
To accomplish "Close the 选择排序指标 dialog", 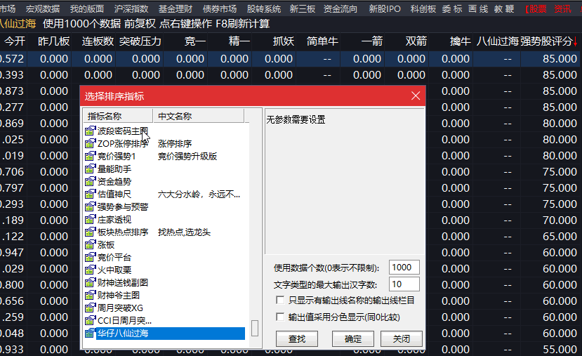I will point(416,95).
